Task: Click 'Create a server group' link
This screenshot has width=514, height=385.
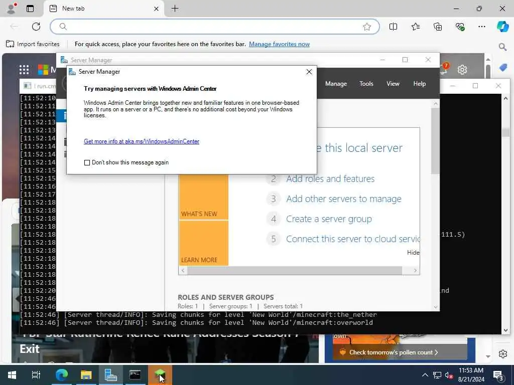Action: click(329, 219)
